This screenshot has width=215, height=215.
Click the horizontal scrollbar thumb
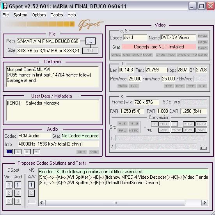tap(115, 203)
